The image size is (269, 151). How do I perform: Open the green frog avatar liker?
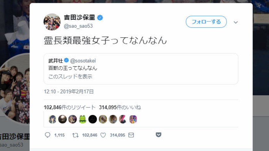pos(83,119)
